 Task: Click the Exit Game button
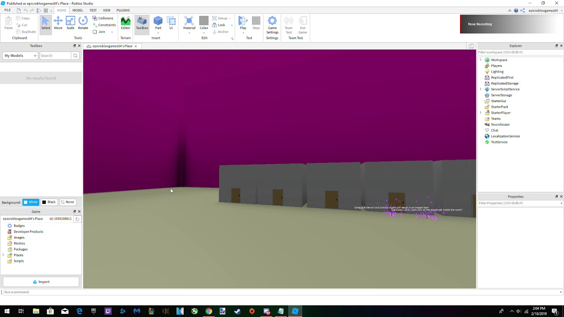pyautogui.click(x=303, y=25)
